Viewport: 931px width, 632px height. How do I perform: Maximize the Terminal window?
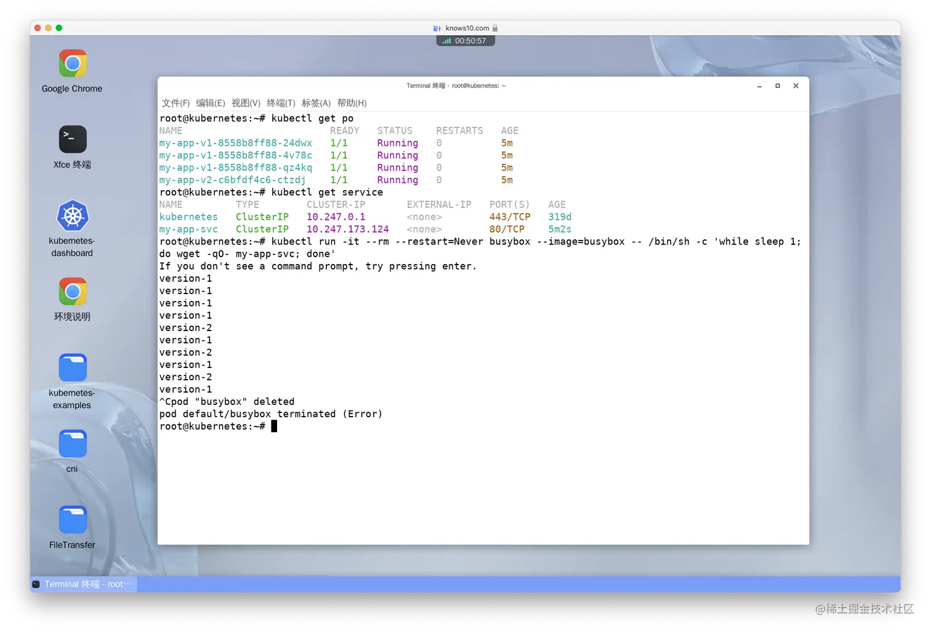point(778,86)
